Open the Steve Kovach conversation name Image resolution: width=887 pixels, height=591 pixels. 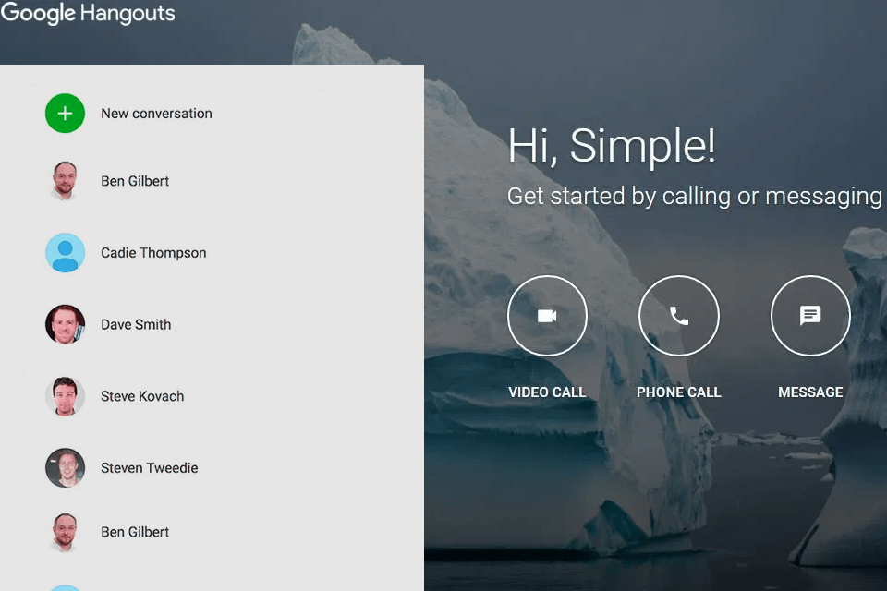pos(142,396)
